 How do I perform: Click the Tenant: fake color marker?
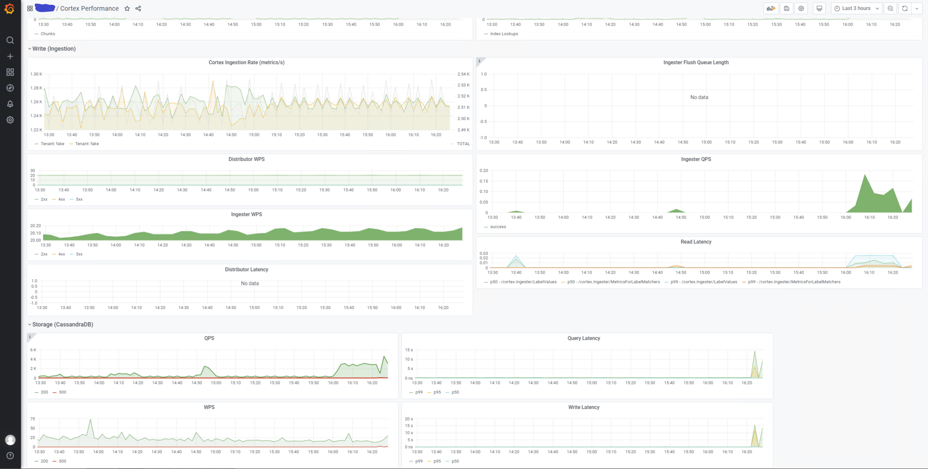[x=37, y=144]
